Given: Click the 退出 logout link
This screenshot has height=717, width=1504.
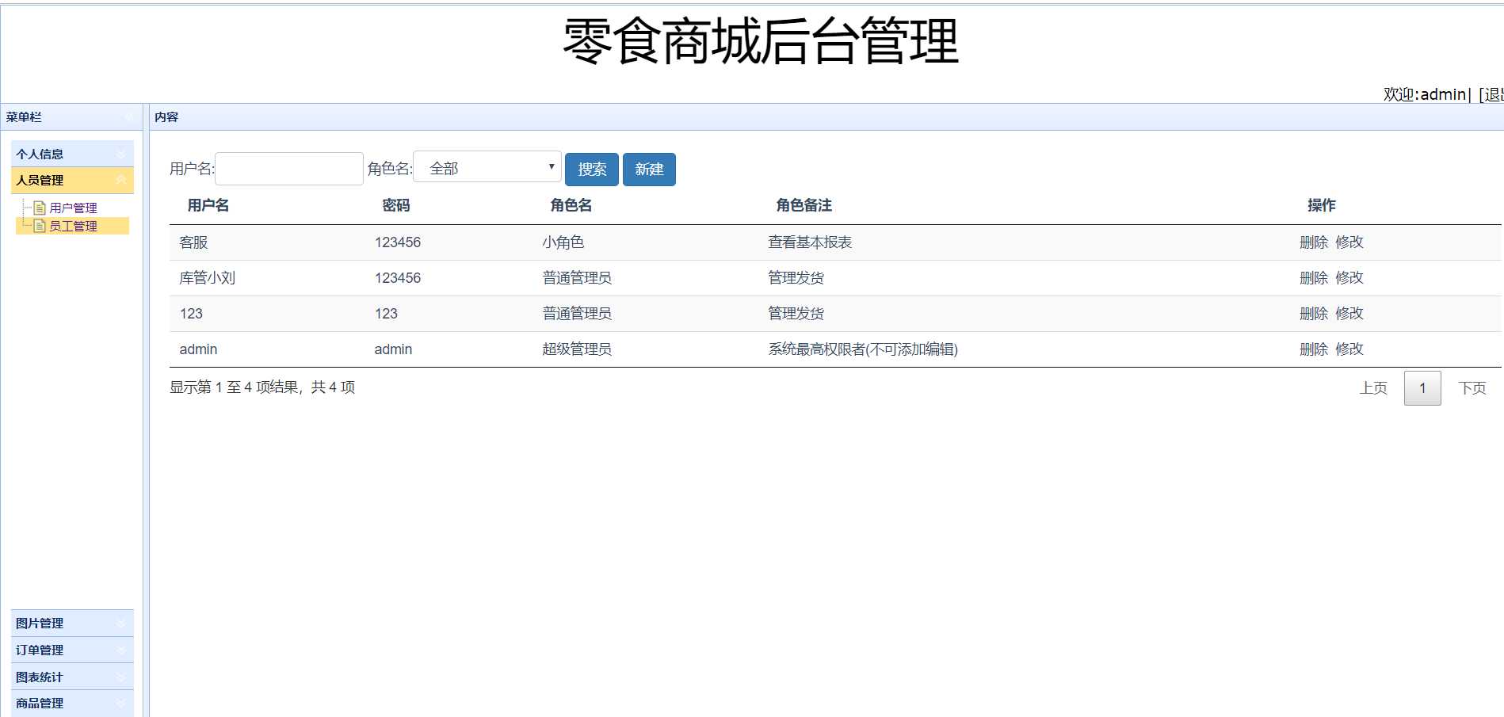Looking at the screenshot, I should (x=1491, y=94).
